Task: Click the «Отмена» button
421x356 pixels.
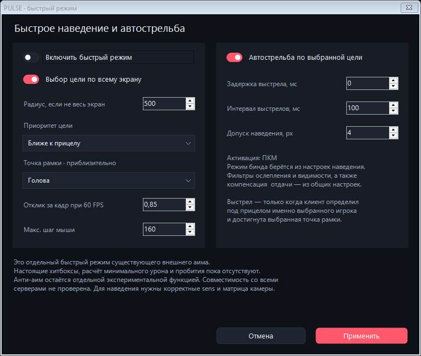Action: 261,336
